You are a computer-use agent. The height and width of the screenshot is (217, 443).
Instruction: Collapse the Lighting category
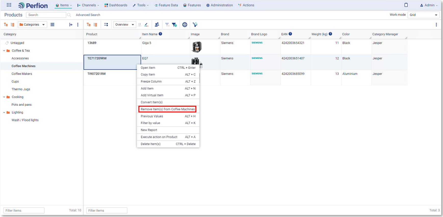[x=4, y=112]
